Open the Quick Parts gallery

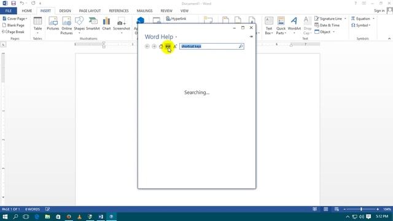point(281,26)
